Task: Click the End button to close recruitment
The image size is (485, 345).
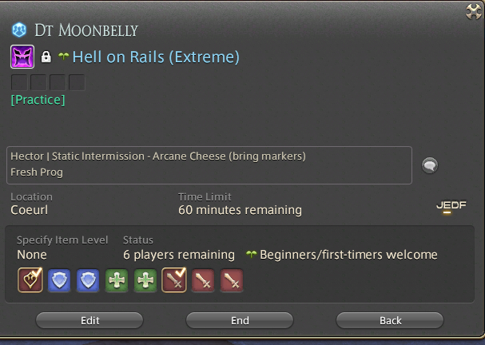Action: click(240, 320)
